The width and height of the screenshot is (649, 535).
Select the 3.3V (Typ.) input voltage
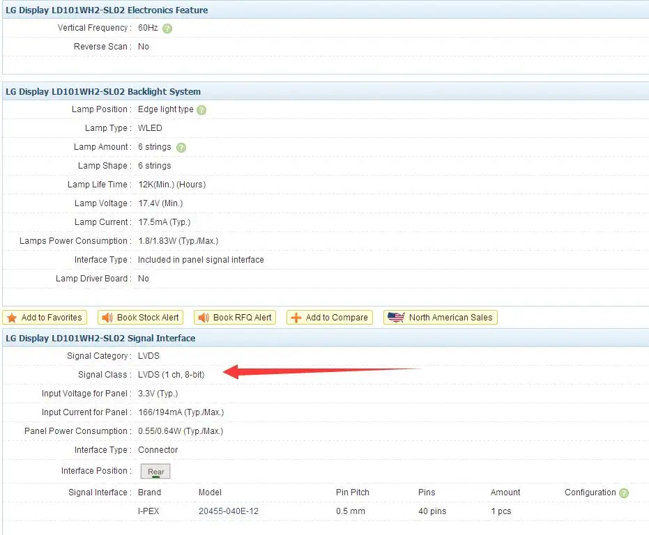[158, 394]
